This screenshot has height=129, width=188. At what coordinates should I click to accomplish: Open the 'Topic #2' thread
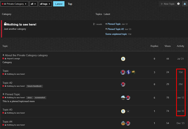click(7, 83)
